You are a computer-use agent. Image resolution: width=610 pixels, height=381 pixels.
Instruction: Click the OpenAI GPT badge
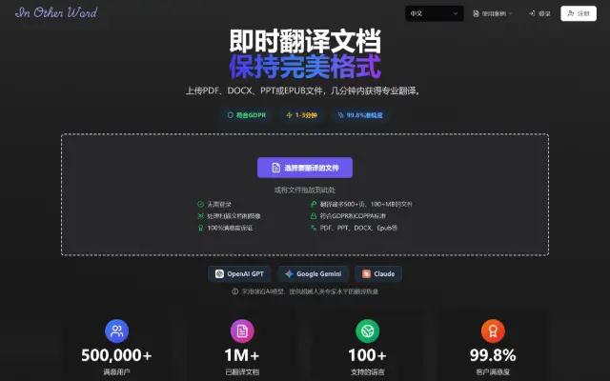(239, 273)
